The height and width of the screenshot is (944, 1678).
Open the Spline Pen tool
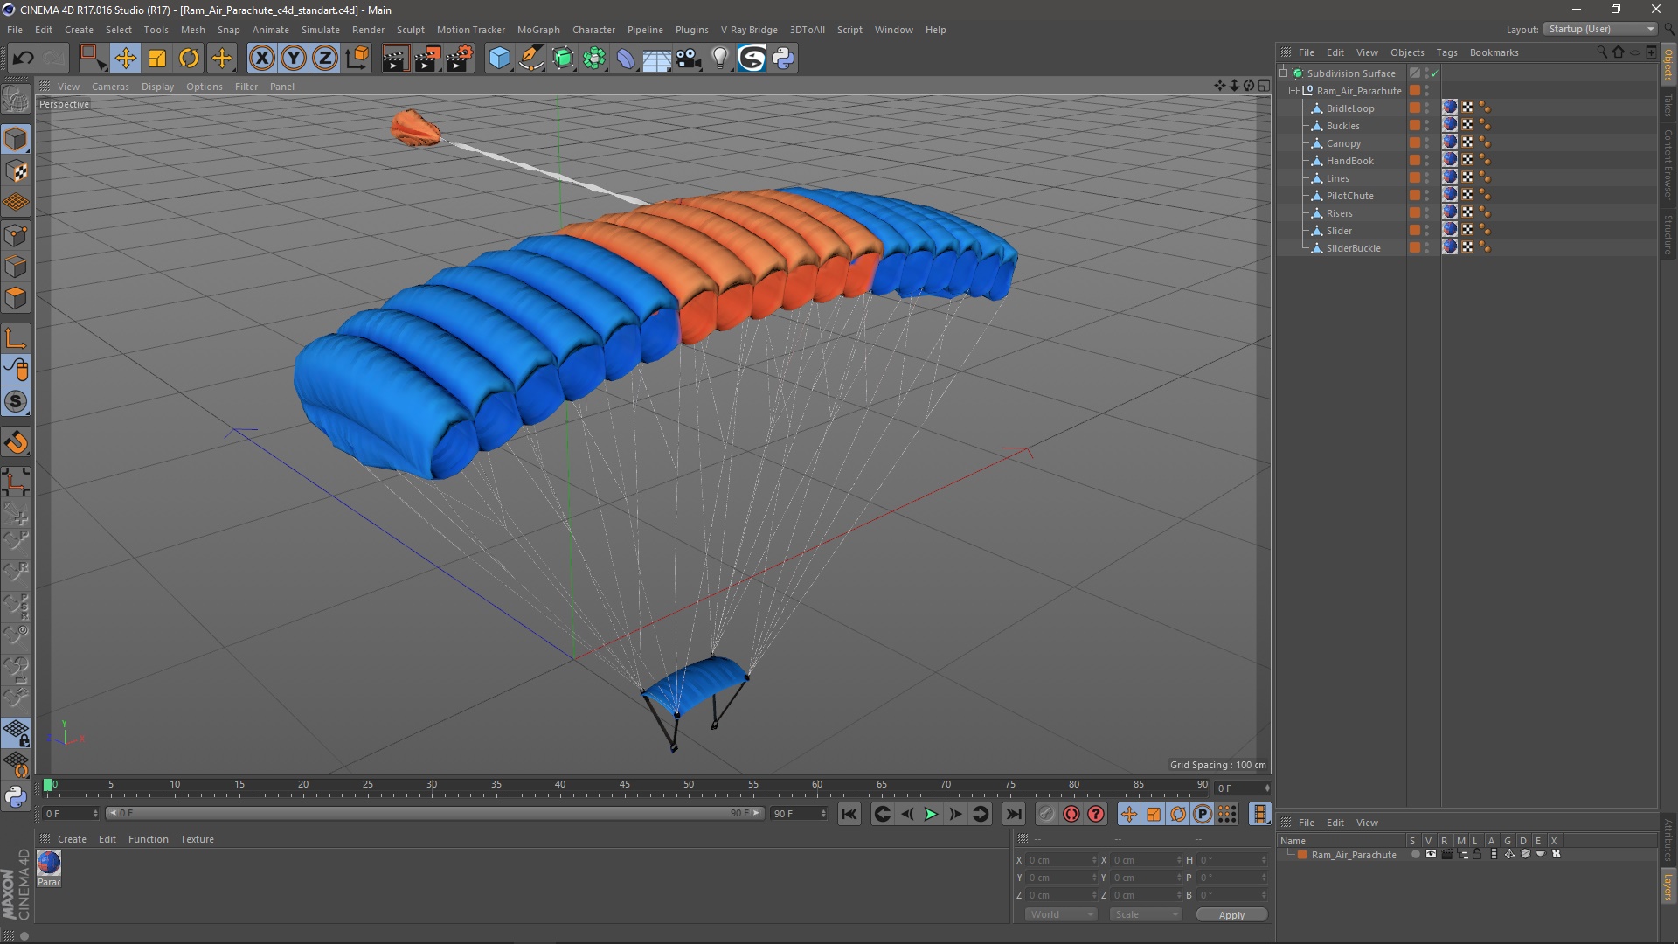pos(531,59)
